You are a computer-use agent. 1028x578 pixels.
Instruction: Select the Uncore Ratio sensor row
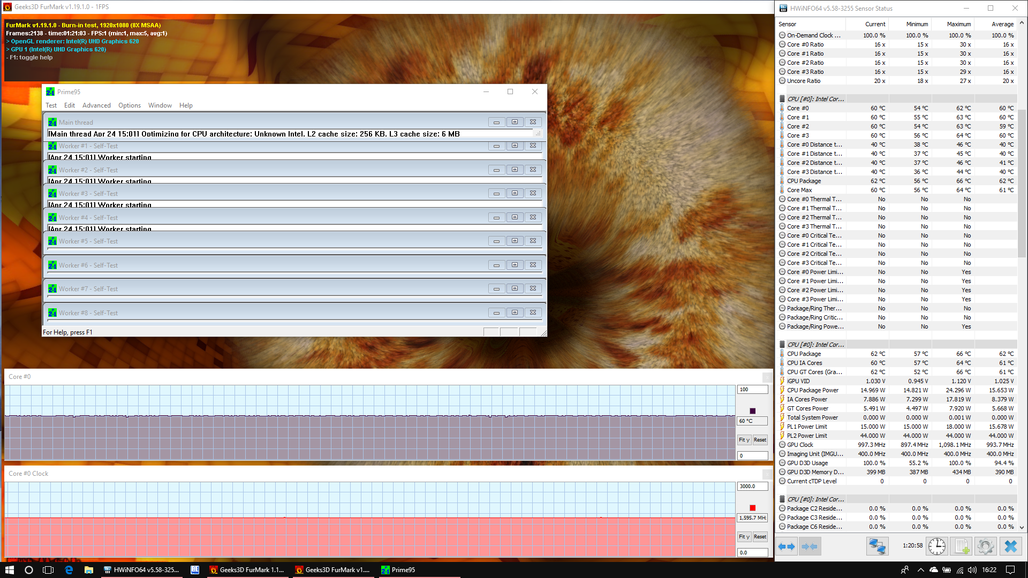tap(897, 81)
